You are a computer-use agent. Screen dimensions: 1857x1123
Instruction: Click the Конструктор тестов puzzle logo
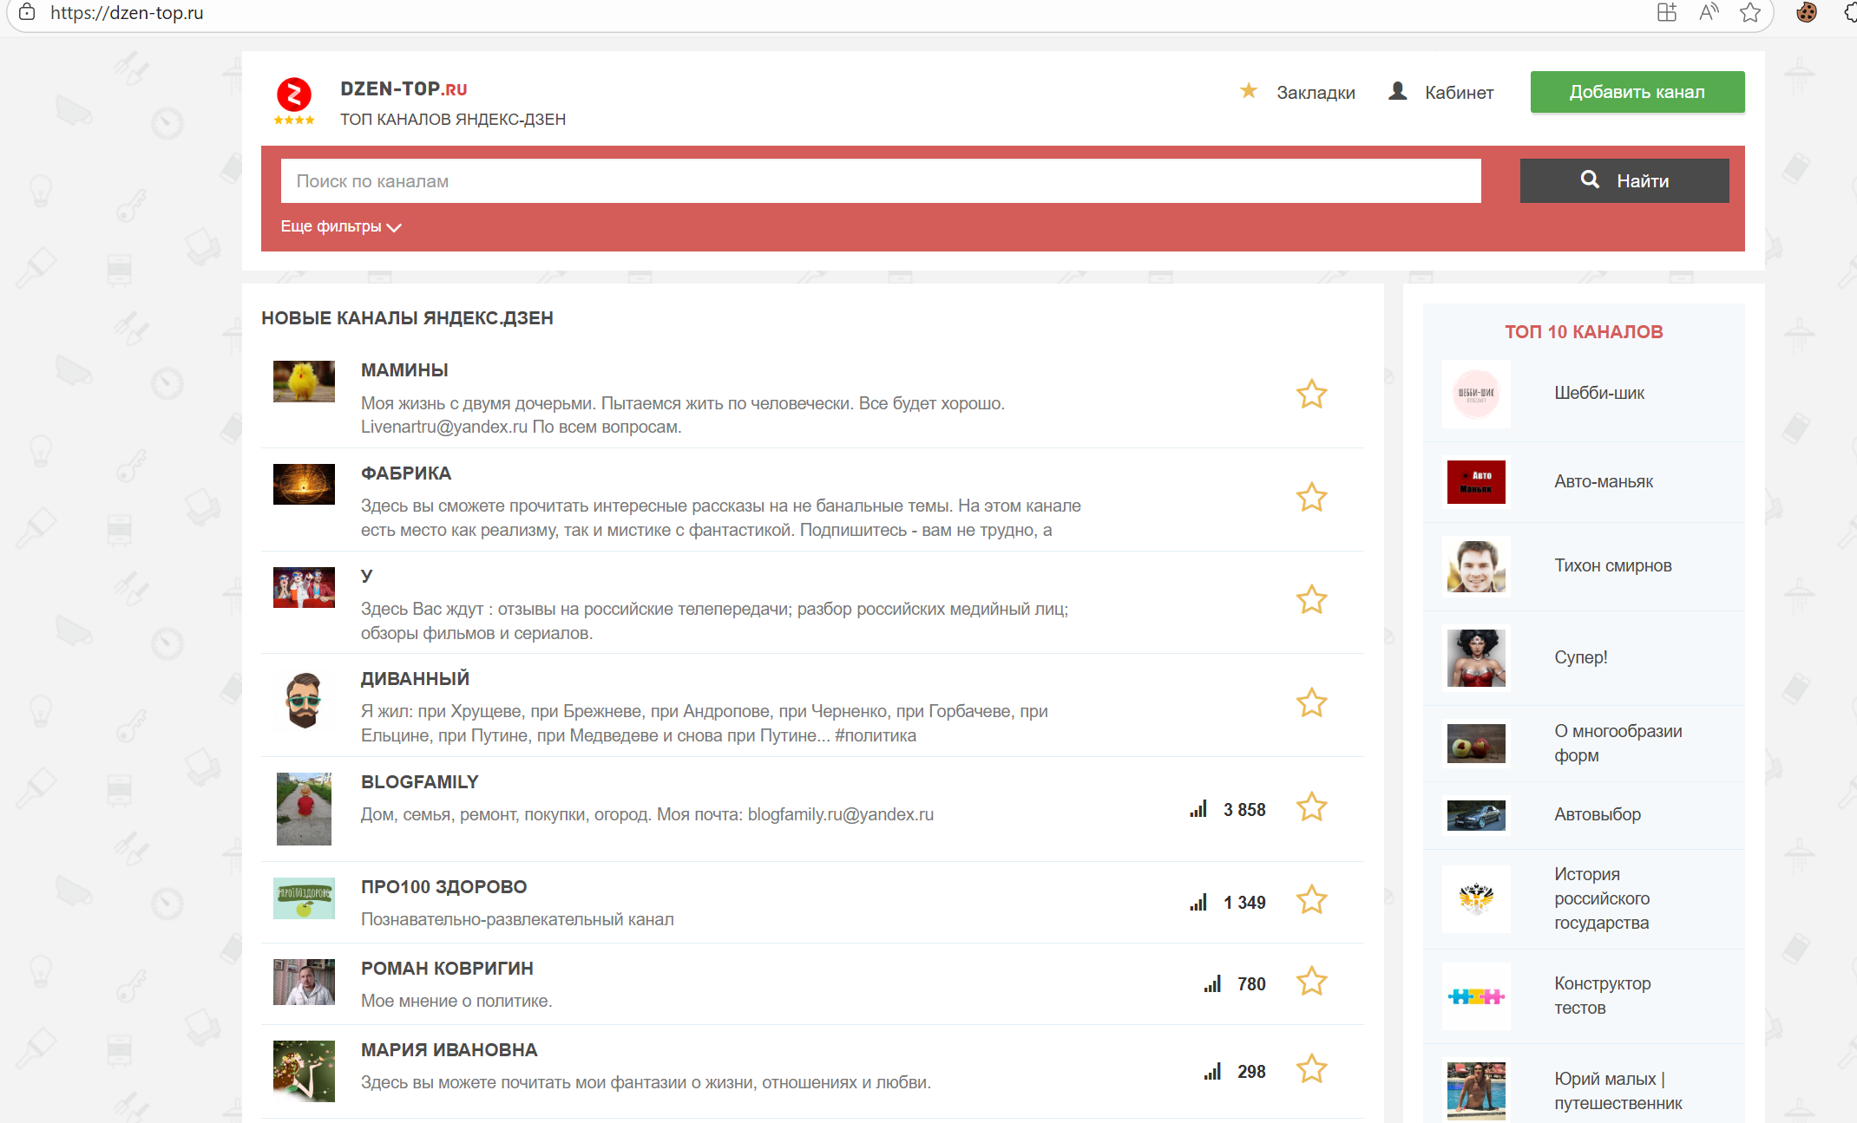coord(1476,996)
